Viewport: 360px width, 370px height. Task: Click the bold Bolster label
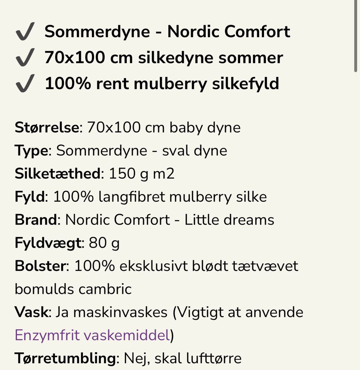point(40,266)
